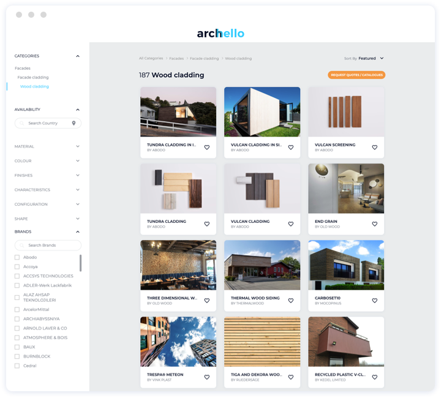Favorite the Vulcan Cladding in SI... product heart
This screenshot has height=398, width=441.
coord(291,148)
